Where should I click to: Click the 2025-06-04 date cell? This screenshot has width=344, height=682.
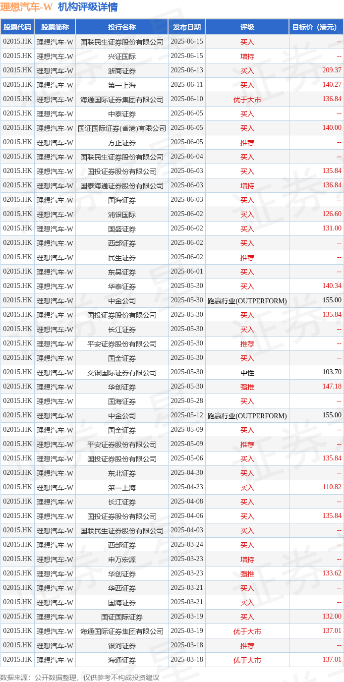(x=187, y=157)
